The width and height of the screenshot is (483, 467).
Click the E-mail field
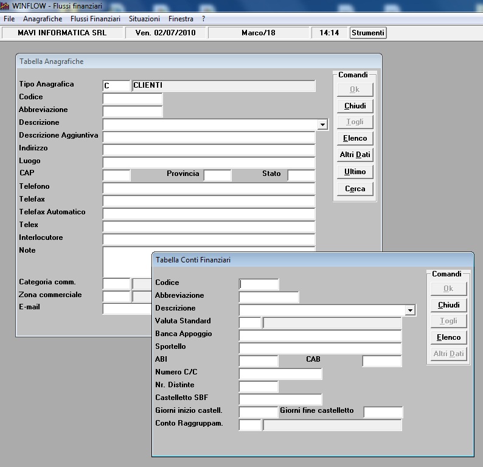(128, 309)
